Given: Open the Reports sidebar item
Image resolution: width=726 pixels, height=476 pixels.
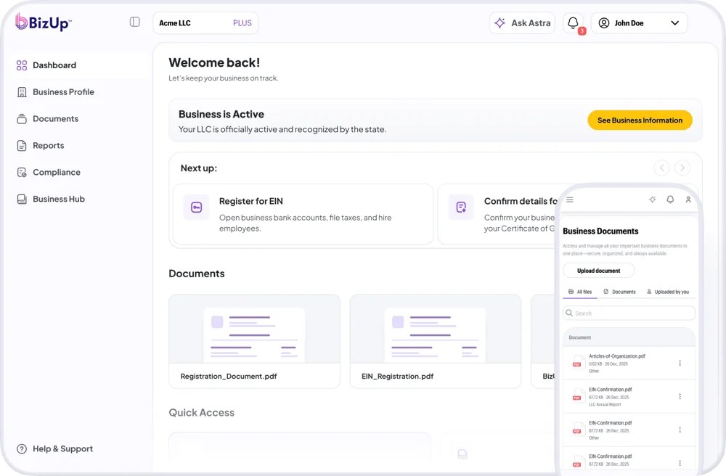Looking at the screenshot, I should (40, 146).
